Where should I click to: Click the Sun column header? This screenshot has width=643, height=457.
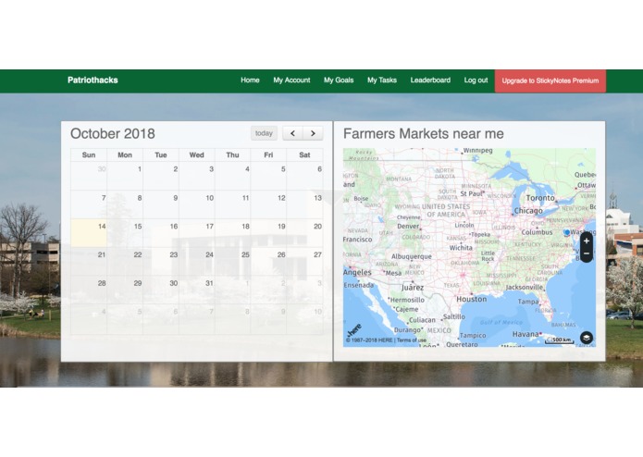[x=89, y=154]
